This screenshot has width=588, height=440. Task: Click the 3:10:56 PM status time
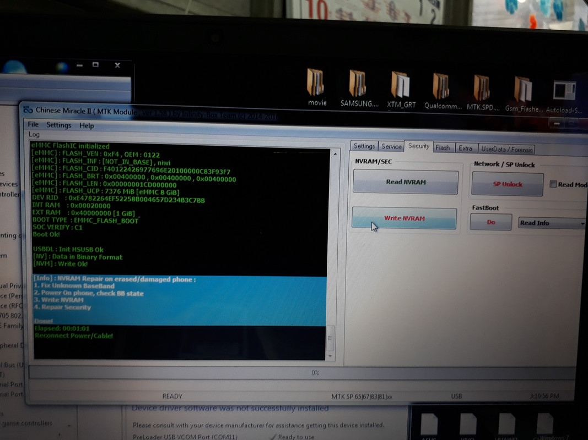click(544, 395)
